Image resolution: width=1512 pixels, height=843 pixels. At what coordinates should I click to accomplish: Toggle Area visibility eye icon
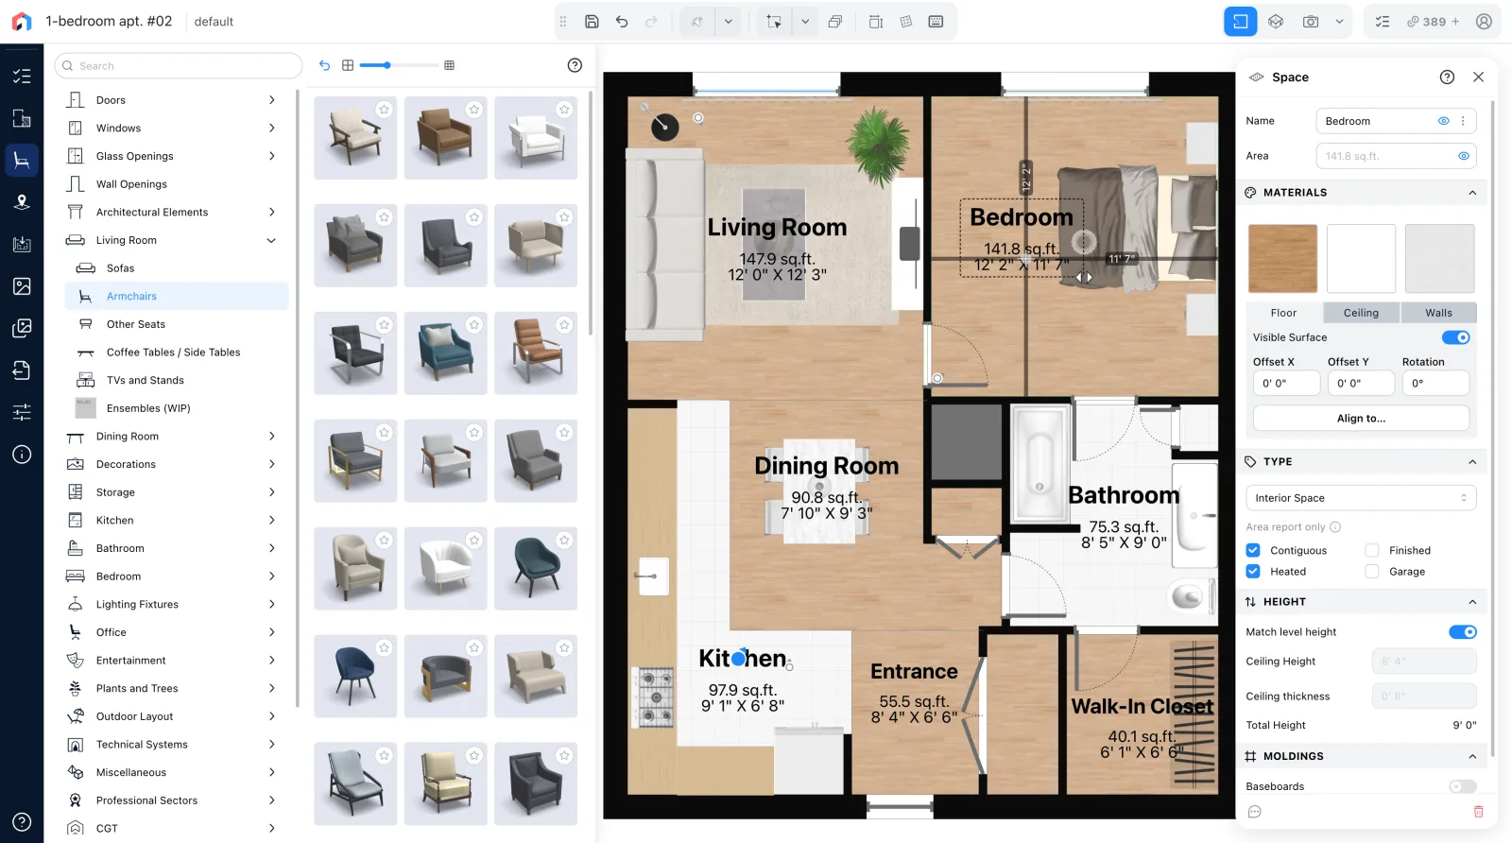pos(1464,156)
